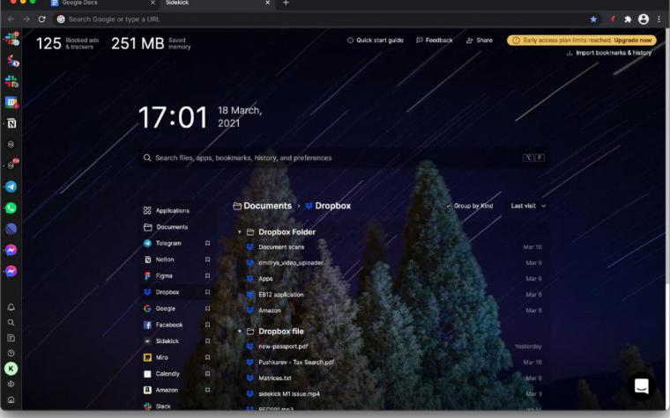This screenshot has height=418, width=670.
Task: Toggle the pin next to Facebook
Action: coord(208,325)
